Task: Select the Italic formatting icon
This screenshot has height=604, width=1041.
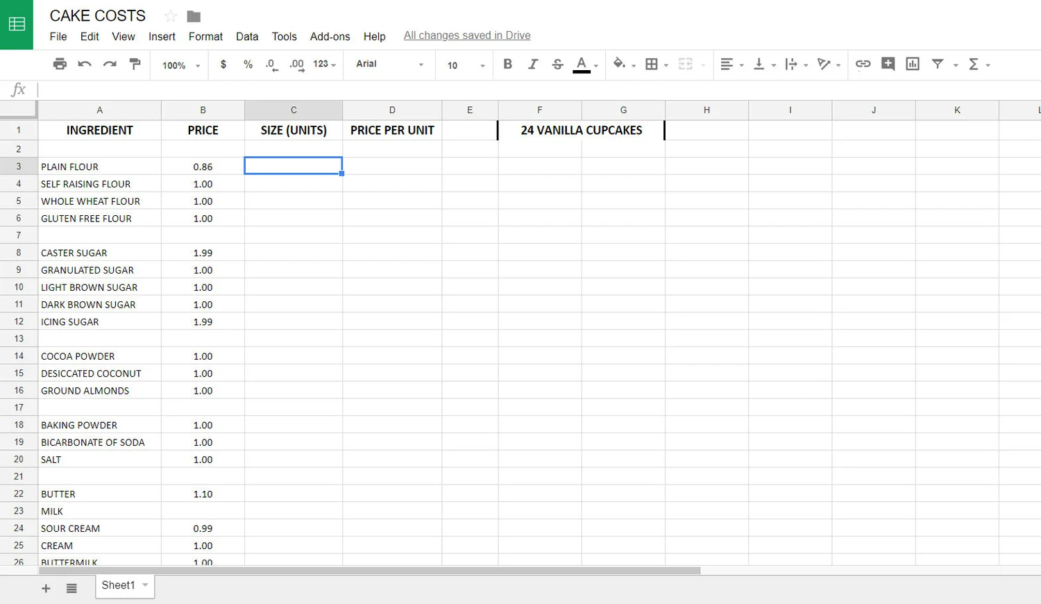Action: click(x=532, y=64)
